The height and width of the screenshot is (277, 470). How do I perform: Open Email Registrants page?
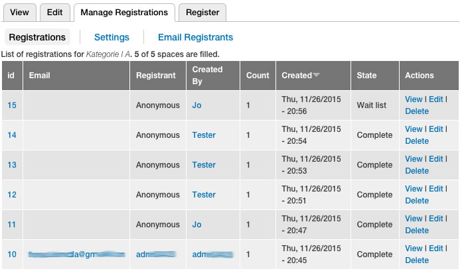pyautogui.click(x=195, y=37)
